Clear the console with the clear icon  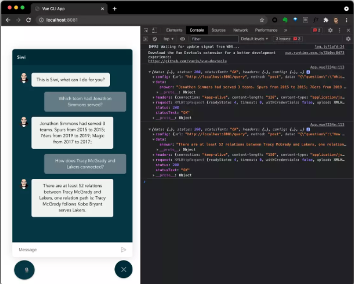(155, 39)
